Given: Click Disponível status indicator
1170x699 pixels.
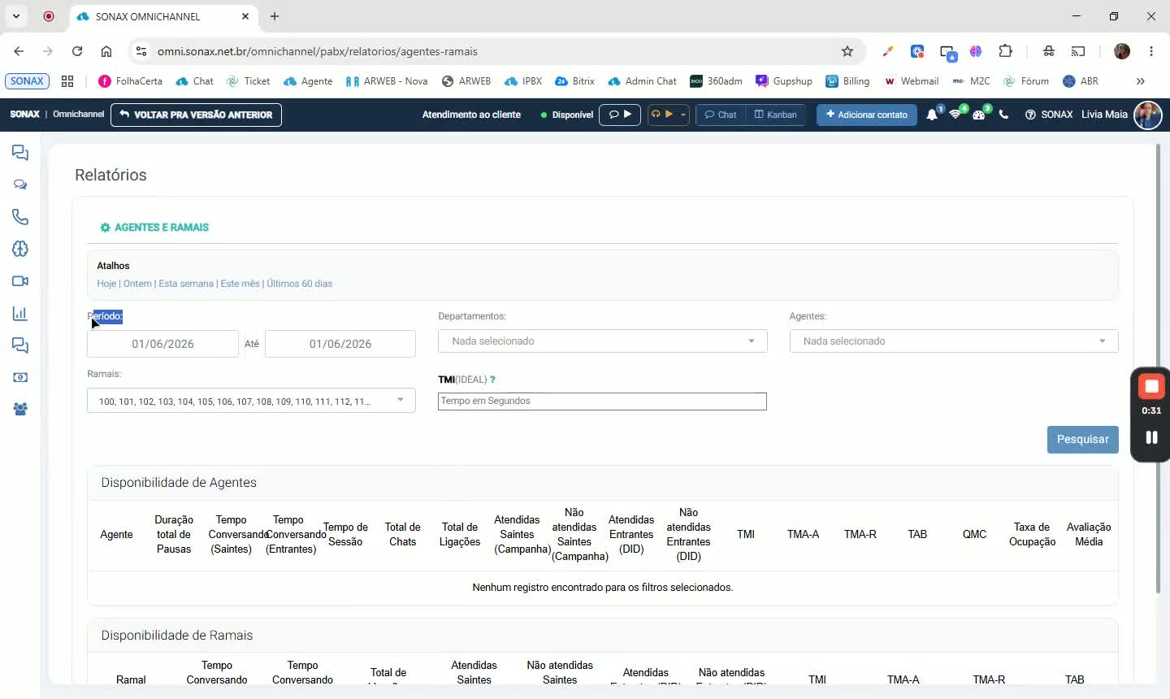Looking at the screenshot, I should tap(567, 115).
